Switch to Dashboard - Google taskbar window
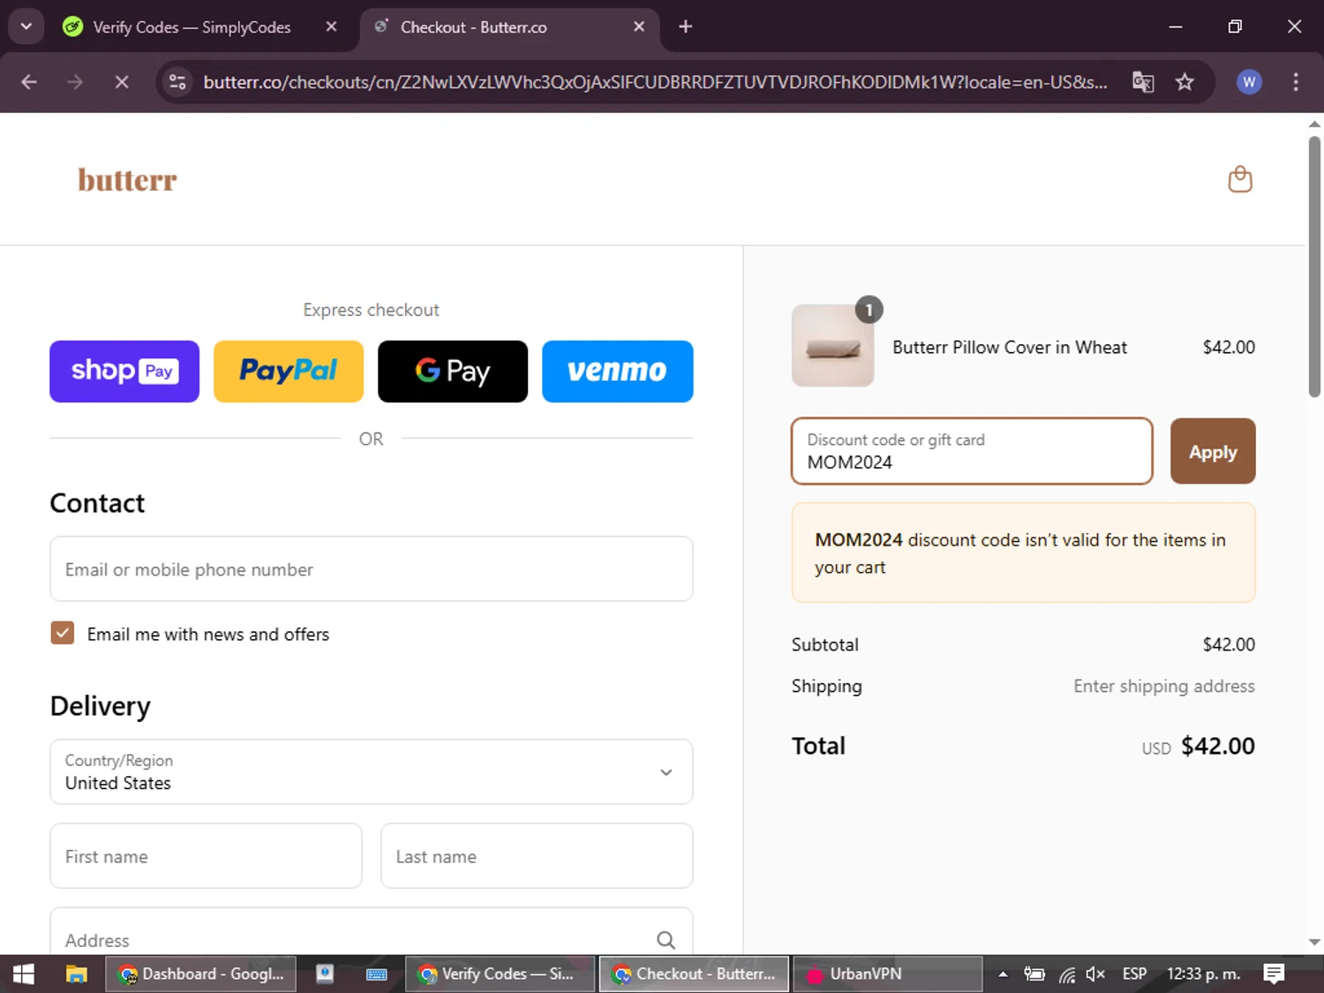The height and width of the screenshot is (993, 1324). click(201, 974)
